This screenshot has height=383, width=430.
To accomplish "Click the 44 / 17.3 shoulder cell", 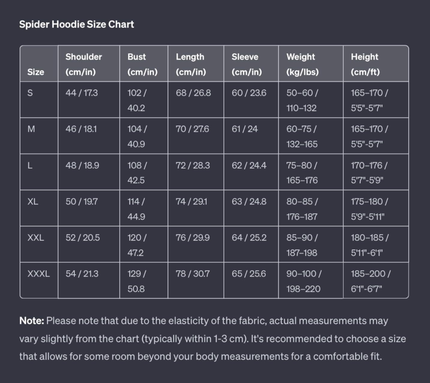I will point(89,100).
